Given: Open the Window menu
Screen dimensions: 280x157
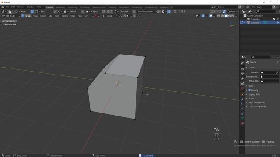Looking at the screenshot, I should [x=31, y=7].
